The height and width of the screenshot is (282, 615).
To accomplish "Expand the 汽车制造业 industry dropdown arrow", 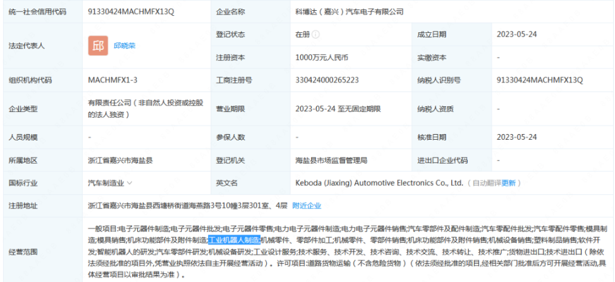I will (x=130, y=183).
